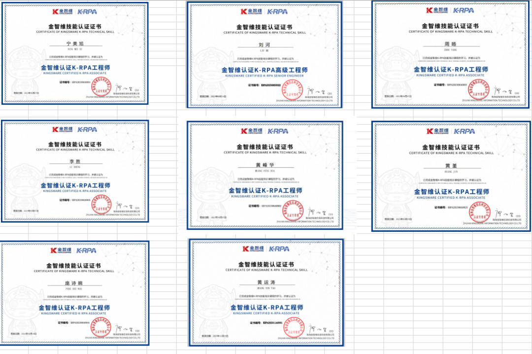Click the 金智维认证K-RPA工程师 title on 庞诗婉's certificate
The width and height of the screenshot is (532, 354).
pos(74,308)
